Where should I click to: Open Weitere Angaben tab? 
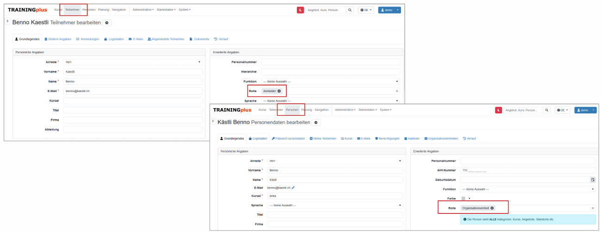[x=58, y=39]
